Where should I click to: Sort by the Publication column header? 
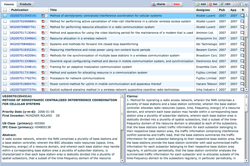[20, 10]
